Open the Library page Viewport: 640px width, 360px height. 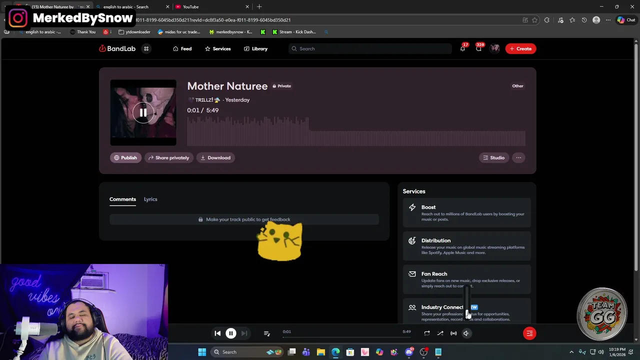(x=255, y=48)
